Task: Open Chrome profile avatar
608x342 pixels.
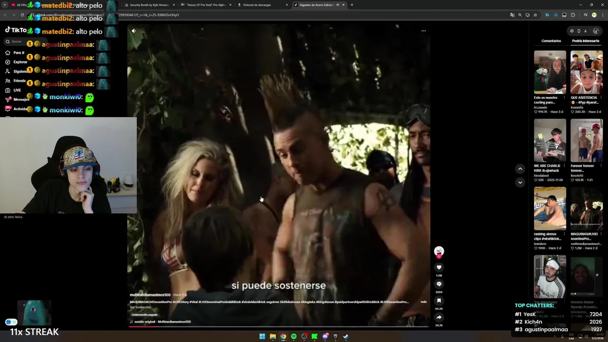Action: 594,15
